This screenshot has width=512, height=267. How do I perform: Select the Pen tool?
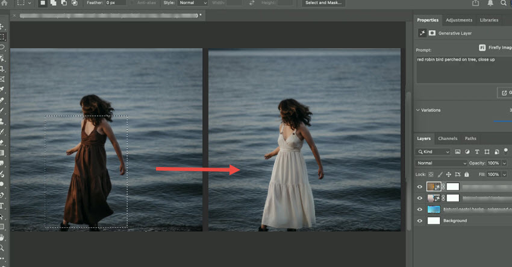pos(2,195)
